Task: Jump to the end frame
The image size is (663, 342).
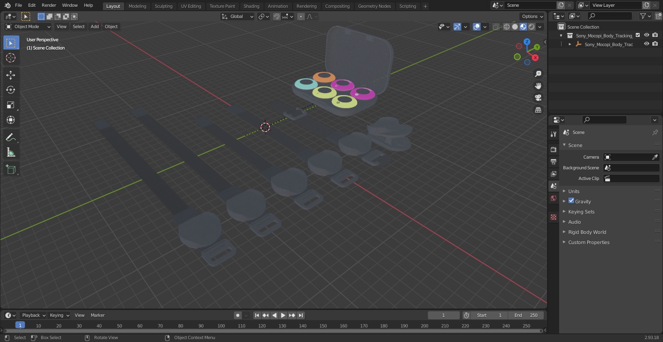Action: pyautogui.click(x=300, y=315)
